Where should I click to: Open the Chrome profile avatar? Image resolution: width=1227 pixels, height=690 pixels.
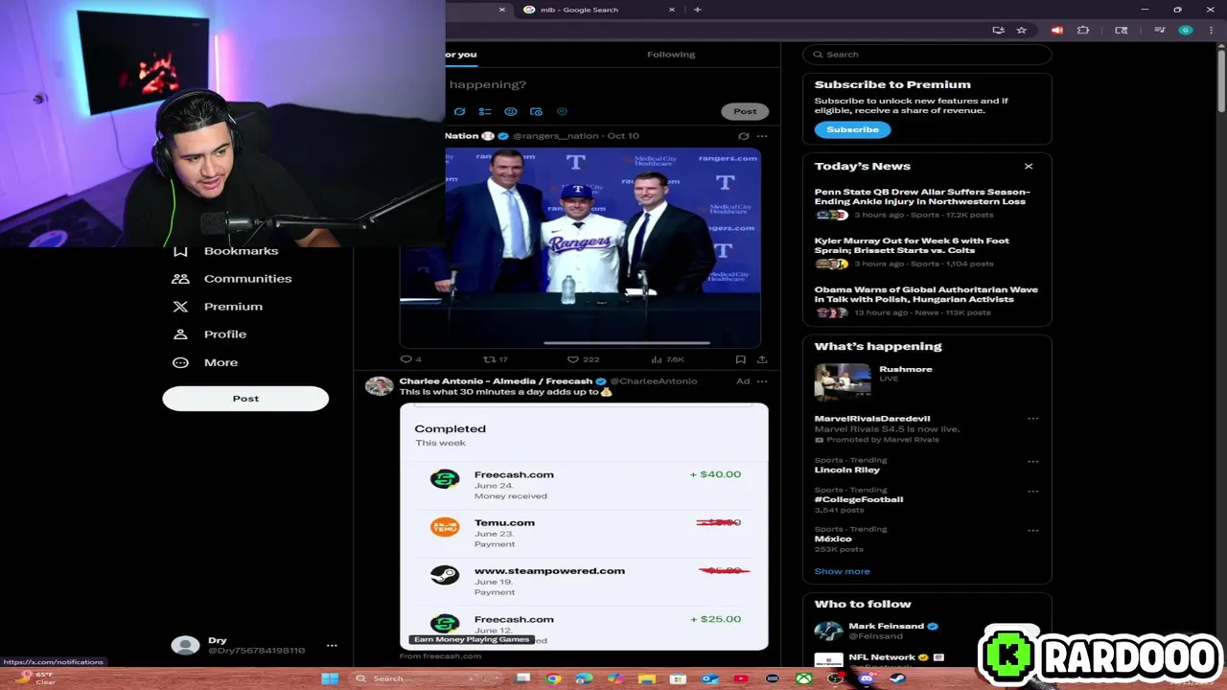coord(1186,31)
